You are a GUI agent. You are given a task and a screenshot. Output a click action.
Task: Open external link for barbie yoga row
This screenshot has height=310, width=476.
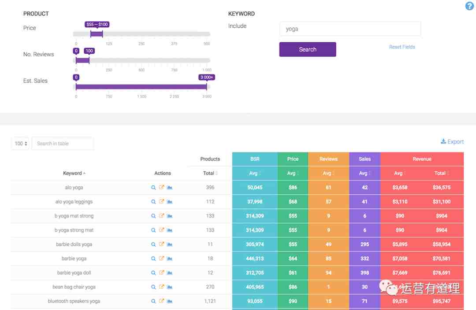click(161, 258)
